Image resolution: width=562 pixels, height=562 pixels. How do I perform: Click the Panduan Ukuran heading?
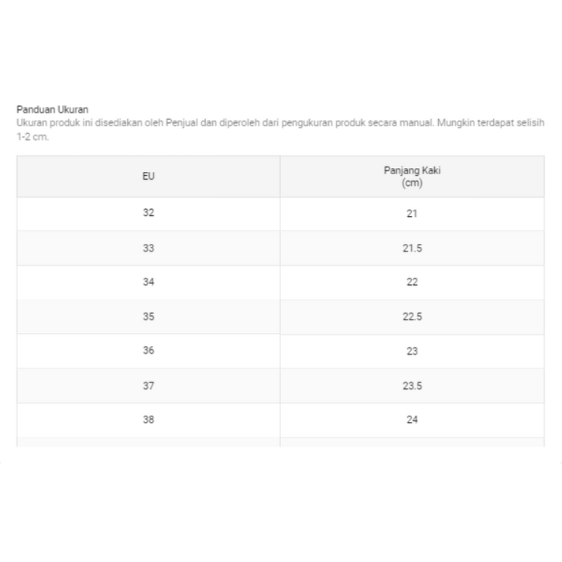click(x=53, y=110)
